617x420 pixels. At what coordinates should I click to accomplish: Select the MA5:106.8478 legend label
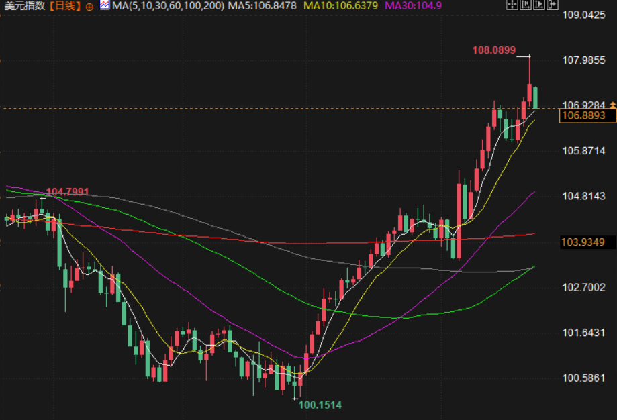click(262, 6)
